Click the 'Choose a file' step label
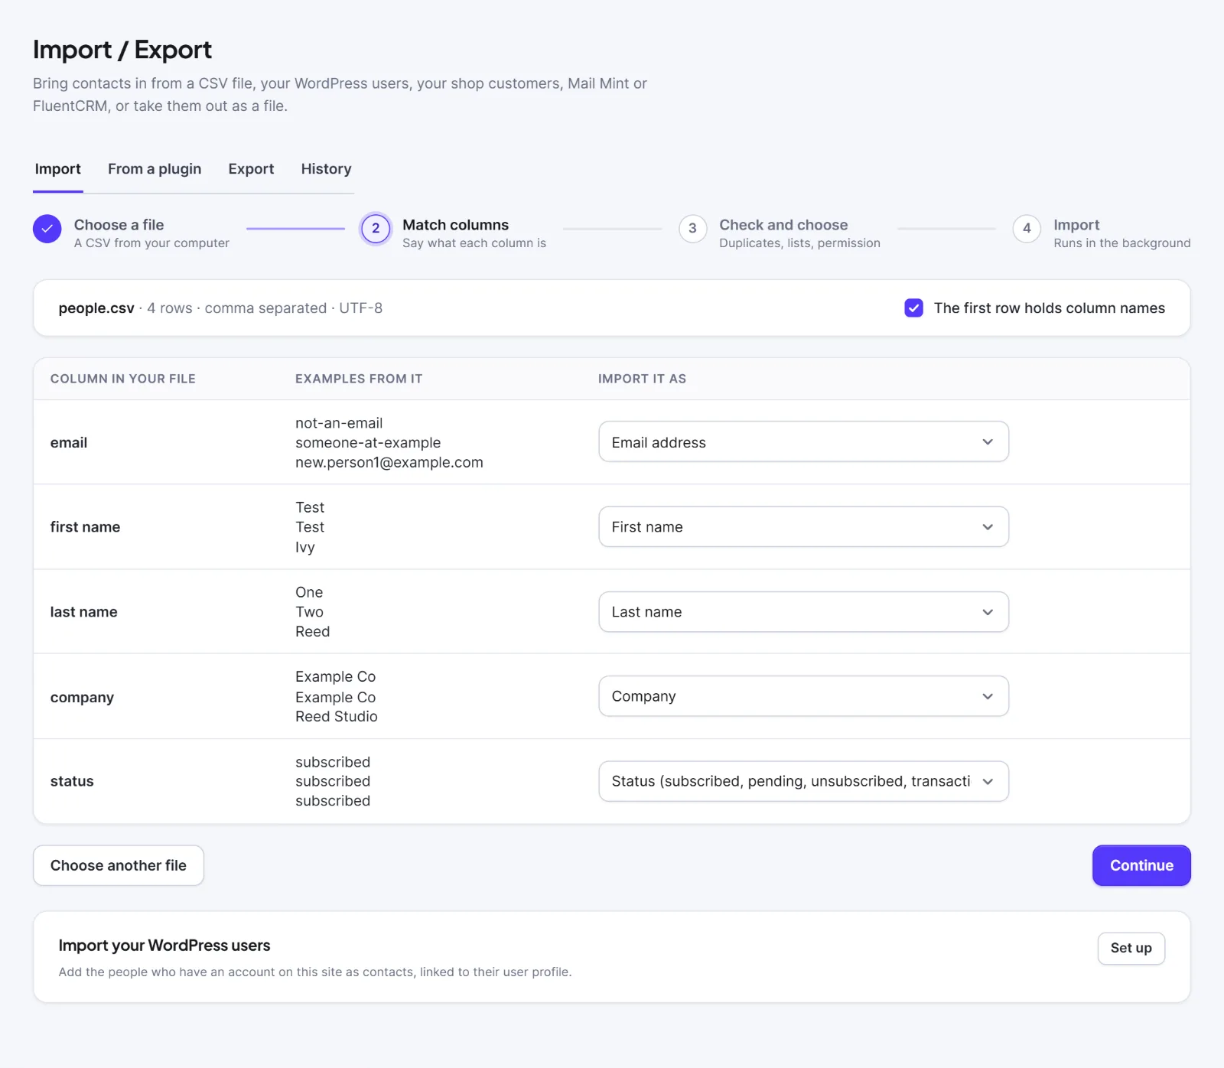The image size is (1224, 1068). (119, 225)
